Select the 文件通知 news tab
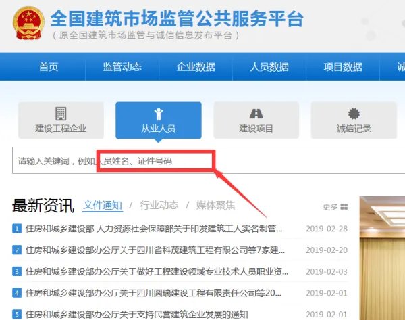 (103, 205)
